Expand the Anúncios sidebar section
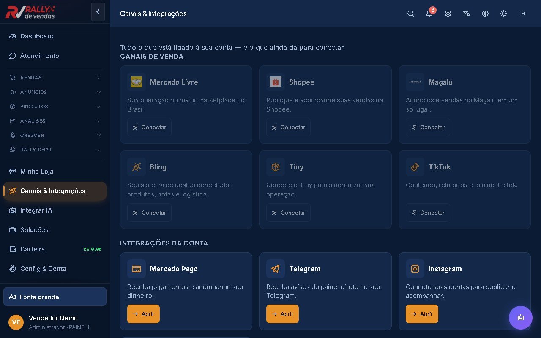541x338 pixels. point(55,92)
